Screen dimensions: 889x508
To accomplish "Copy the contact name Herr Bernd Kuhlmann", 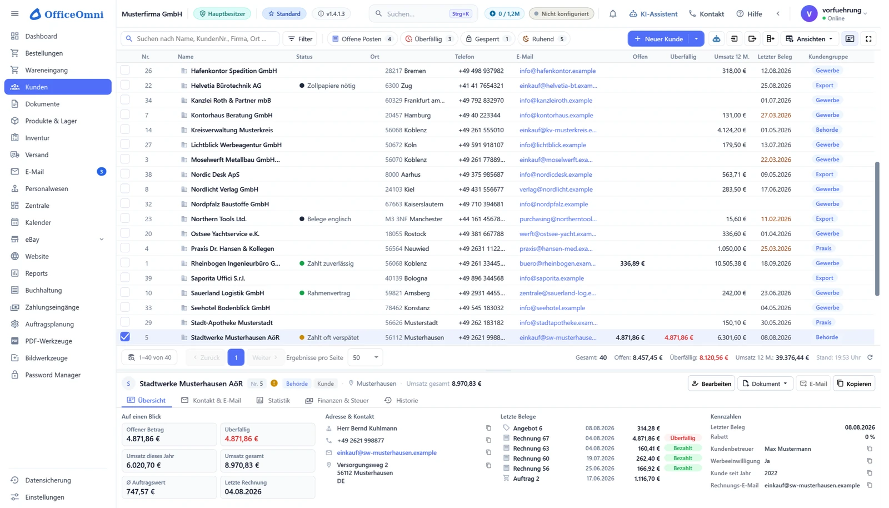I will [488, 429].
